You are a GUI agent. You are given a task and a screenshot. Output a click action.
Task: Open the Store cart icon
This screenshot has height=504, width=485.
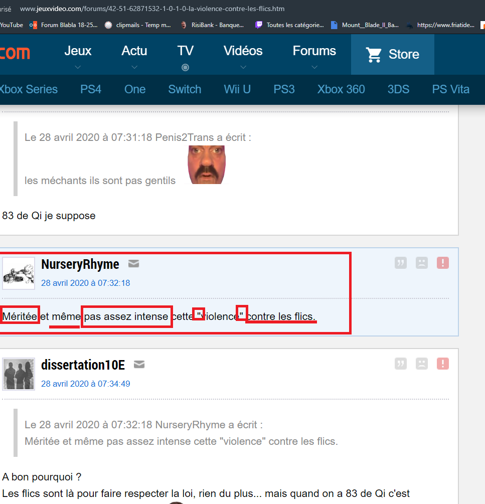(374, 55)
